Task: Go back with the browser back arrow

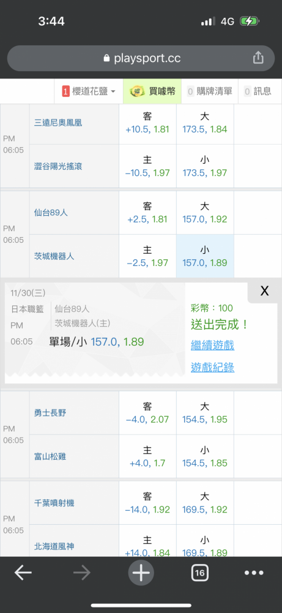Action: click(x=23, y=573)
